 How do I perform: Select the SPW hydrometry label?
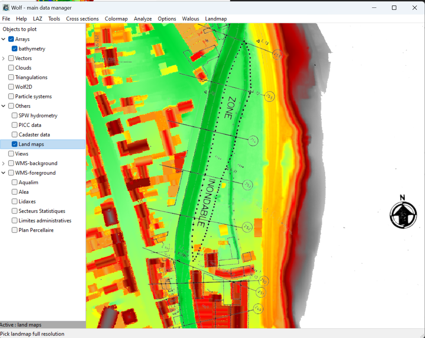tap(38, 115)
